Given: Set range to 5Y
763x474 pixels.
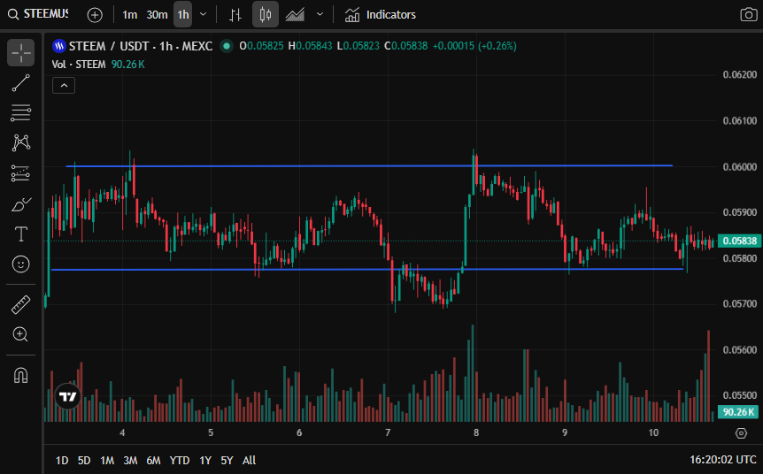Looking at the screenshot, I should [227, 461].
